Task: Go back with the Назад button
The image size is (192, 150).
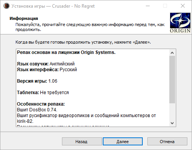Action: [82, 142]
